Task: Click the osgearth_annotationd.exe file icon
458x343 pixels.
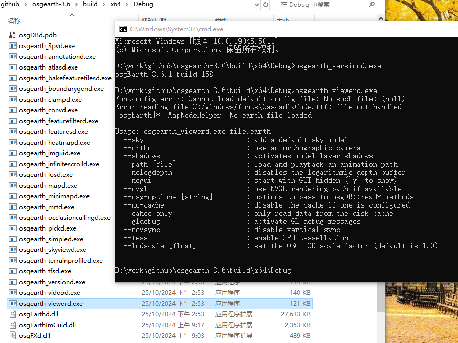Action: point(12,57)
